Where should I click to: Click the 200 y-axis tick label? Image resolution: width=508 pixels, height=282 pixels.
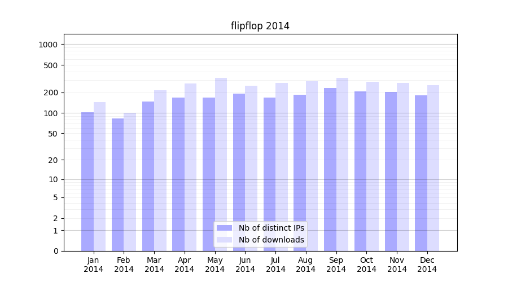[x=51, y=92]
